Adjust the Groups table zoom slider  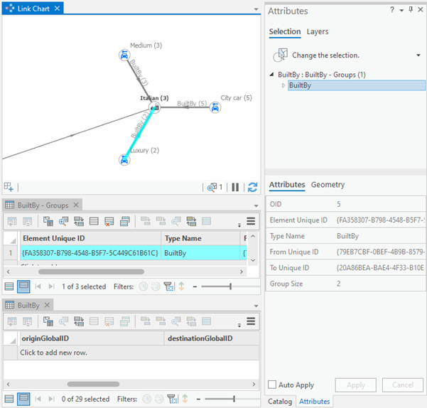(230, 286)
